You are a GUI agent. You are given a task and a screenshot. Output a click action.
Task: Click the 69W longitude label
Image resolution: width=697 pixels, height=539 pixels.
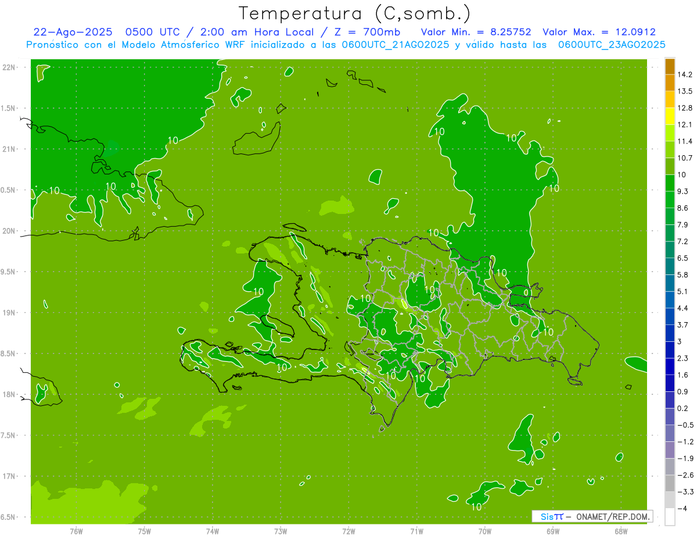(552, 531)
